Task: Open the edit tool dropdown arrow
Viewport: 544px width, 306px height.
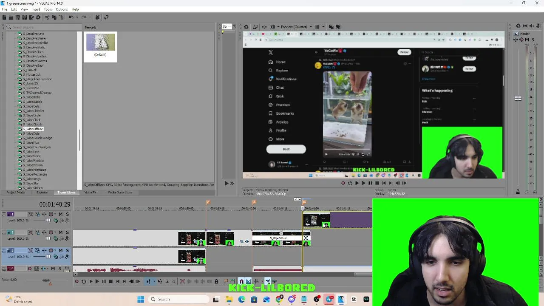Action: pyautogui.click(x=154, y=281)
